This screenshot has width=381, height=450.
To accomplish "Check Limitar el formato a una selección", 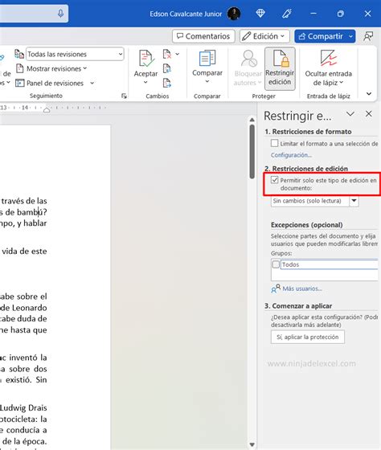I will pos(274,143).
